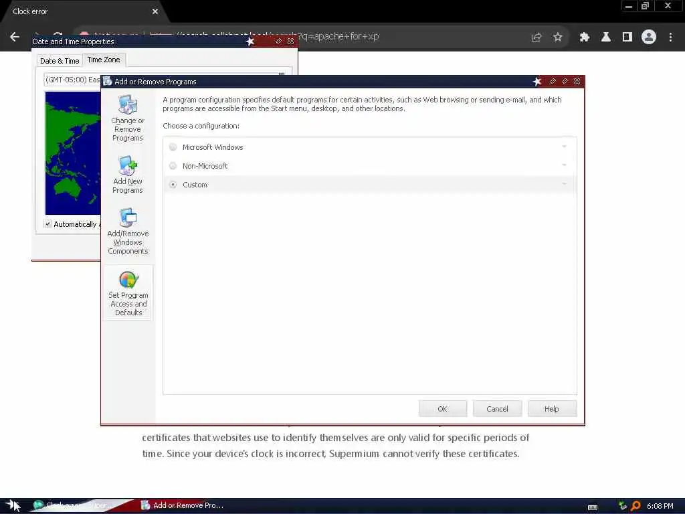This screenshot has width=685, height=514.
Task: Click OK in Add or Remove Programs
Action: tap(443, 409)
